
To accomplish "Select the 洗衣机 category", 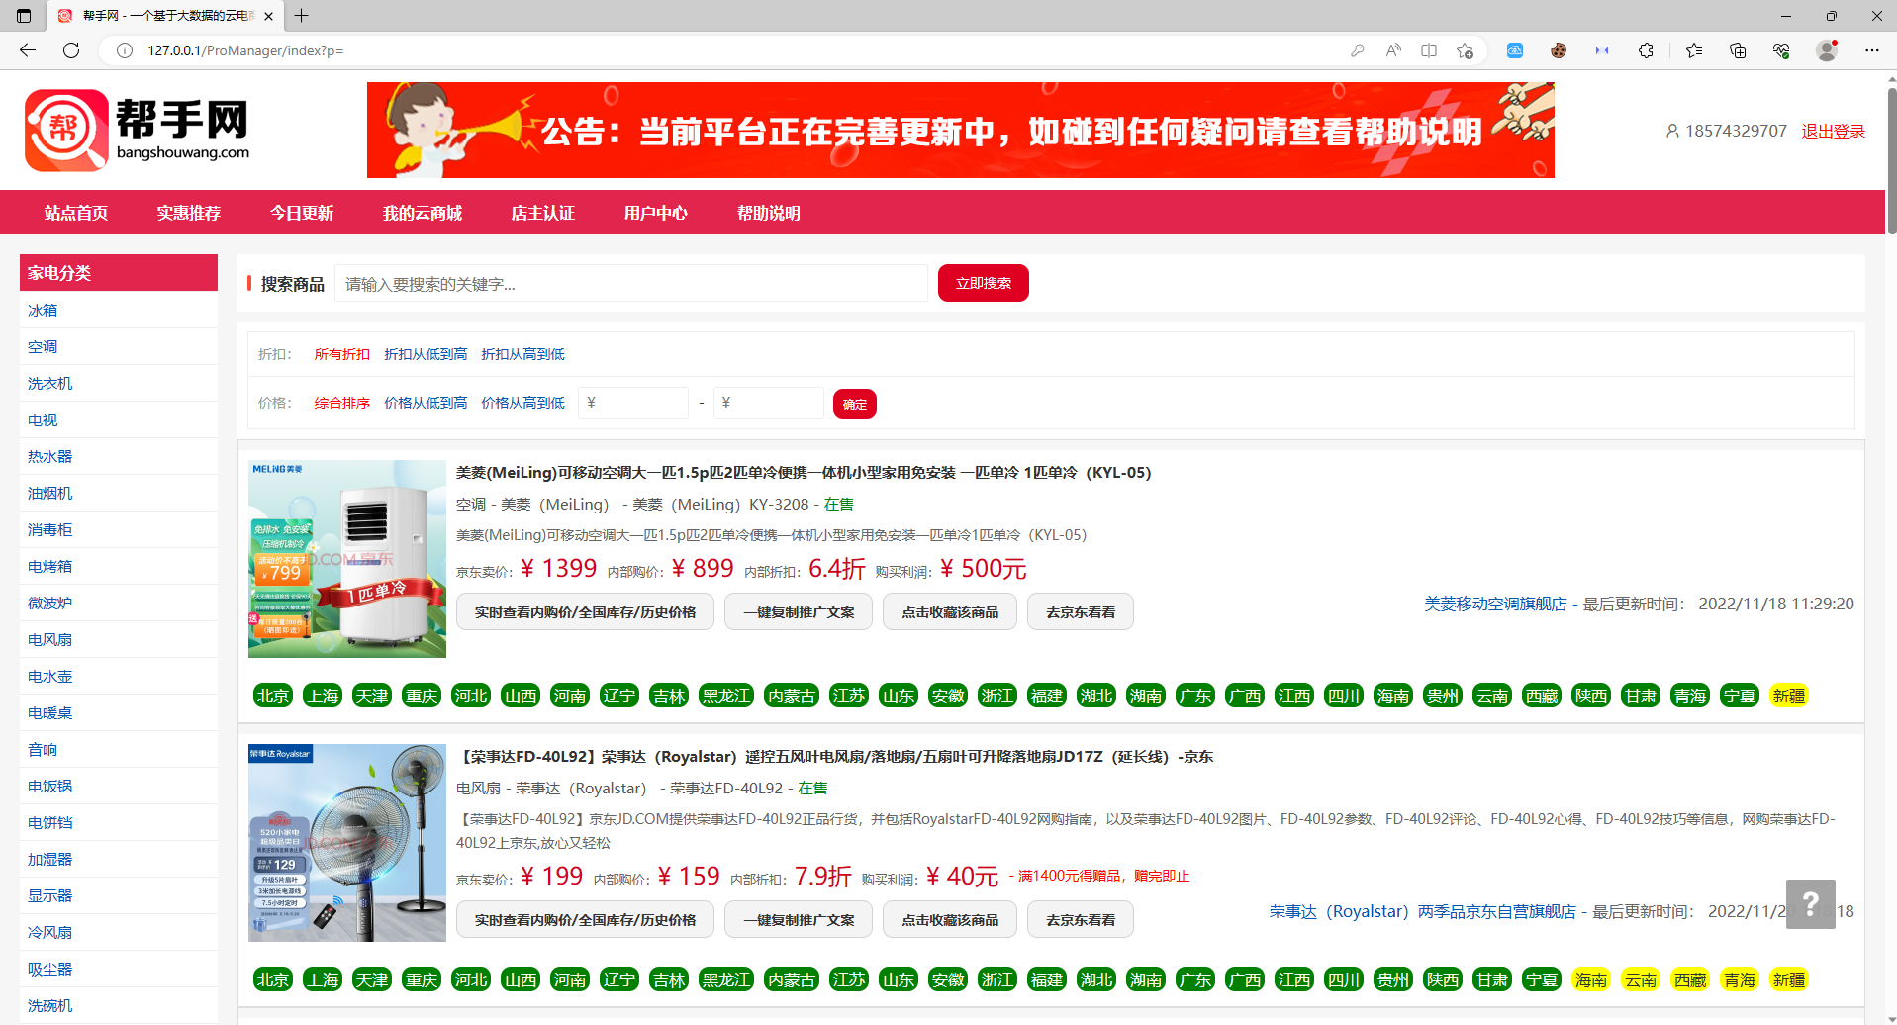I will tap(50, 383).
